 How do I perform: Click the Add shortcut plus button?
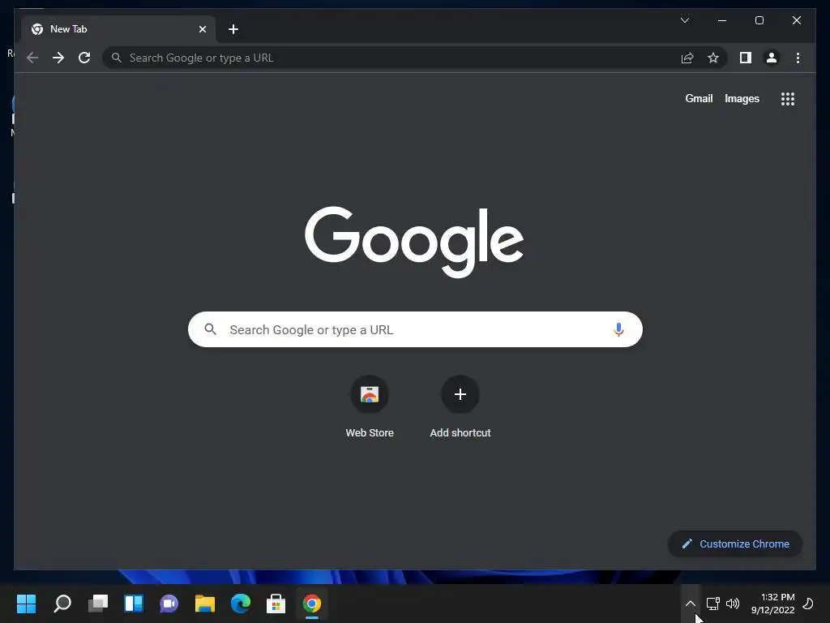click(460, 394)
